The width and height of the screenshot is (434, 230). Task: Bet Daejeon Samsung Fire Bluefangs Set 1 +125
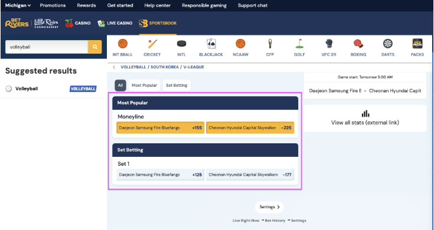[x=160, y=175]
